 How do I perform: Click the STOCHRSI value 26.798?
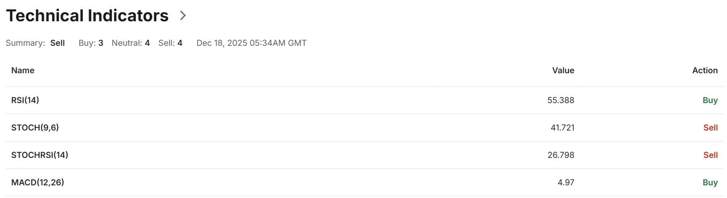pos(561,155)
